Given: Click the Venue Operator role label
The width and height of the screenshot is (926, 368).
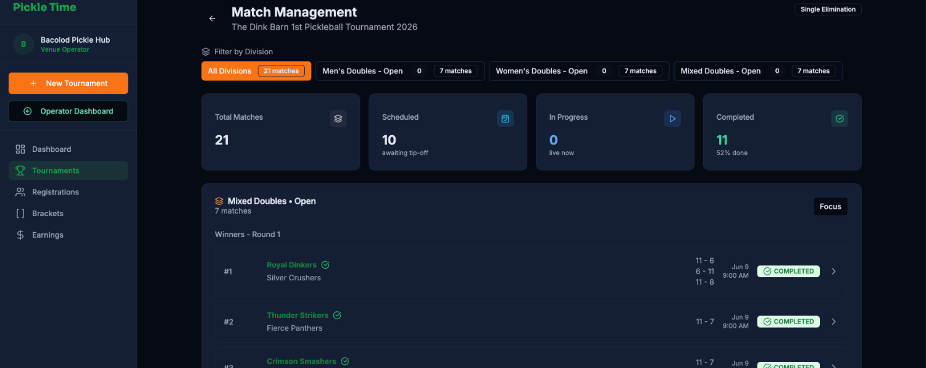Looking at the screenshot, I should 65,49.
